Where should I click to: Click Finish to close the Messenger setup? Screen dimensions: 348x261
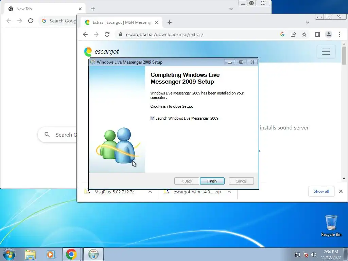[x=212, y=181]
